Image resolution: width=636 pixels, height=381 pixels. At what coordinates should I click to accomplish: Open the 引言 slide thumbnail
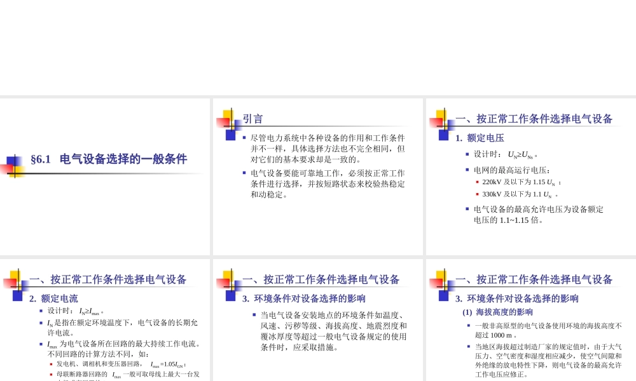pyautogui.click(x=317, y=175)
